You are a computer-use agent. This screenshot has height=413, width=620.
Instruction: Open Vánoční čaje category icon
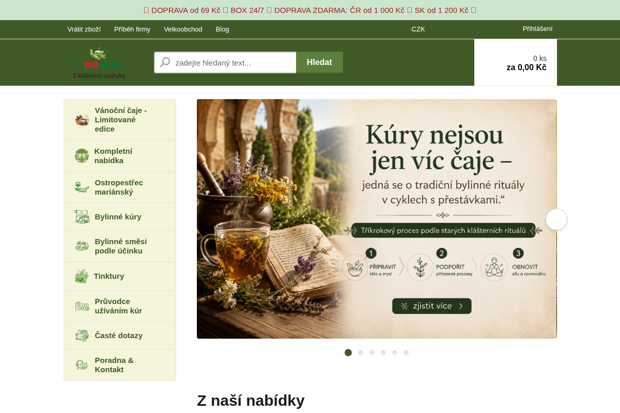pyautogui.click(x=82, y=120)
